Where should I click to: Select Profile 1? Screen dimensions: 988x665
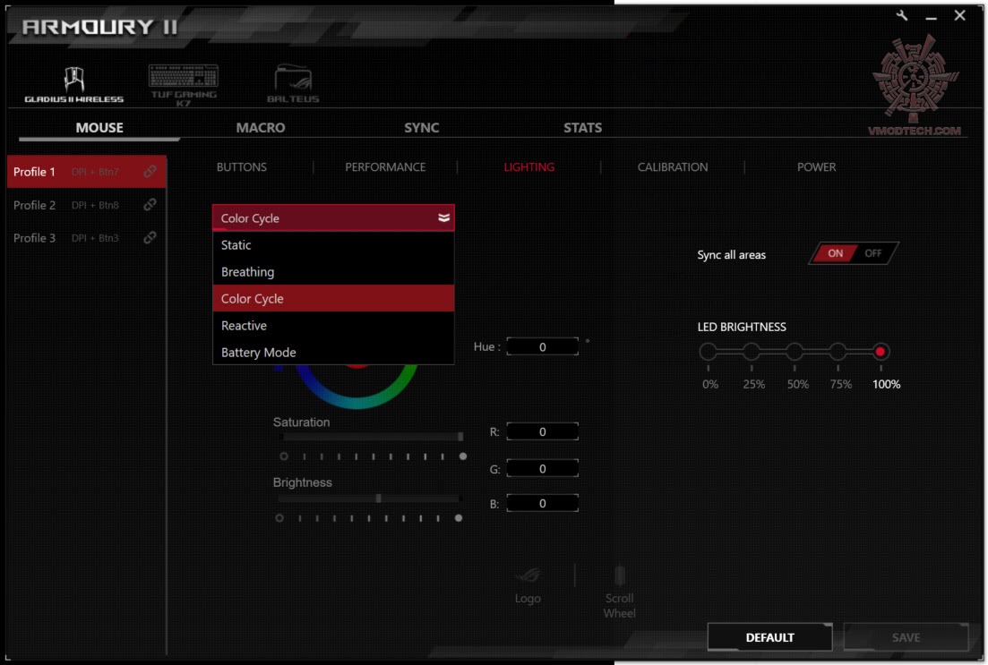tap(87, 171)
